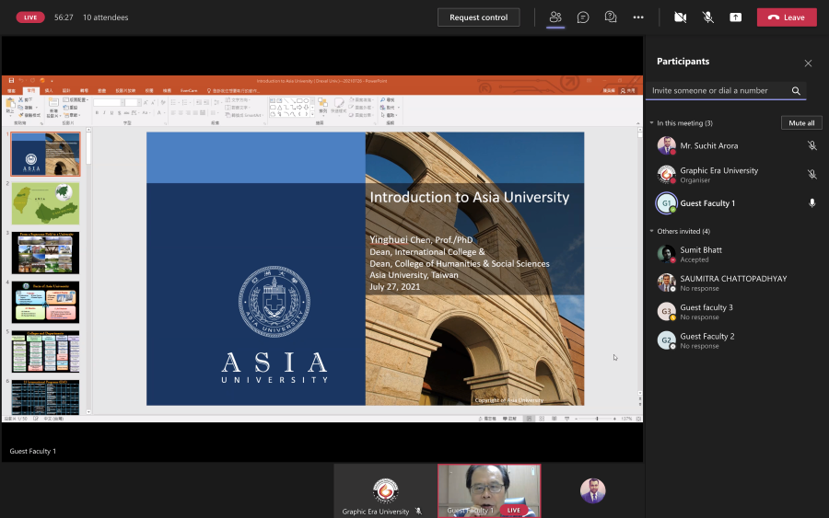Viewport: 829px width, 518px height.
Task: Close the Participants panel
Action: (808, 63)
